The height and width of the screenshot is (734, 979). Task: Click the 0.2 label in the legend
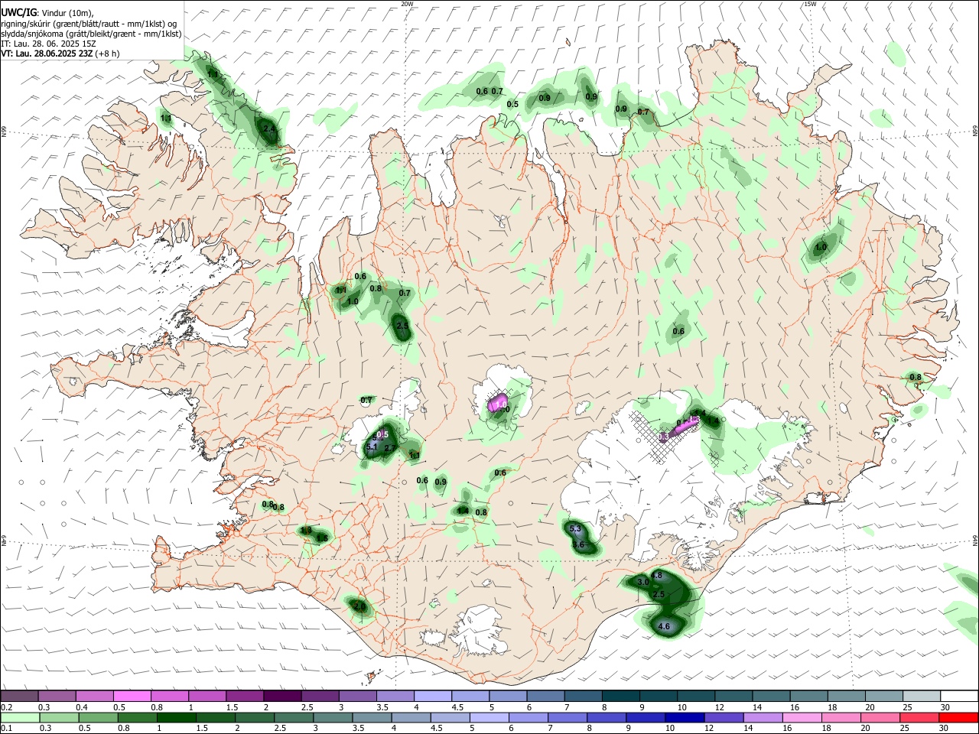point(6,707)
